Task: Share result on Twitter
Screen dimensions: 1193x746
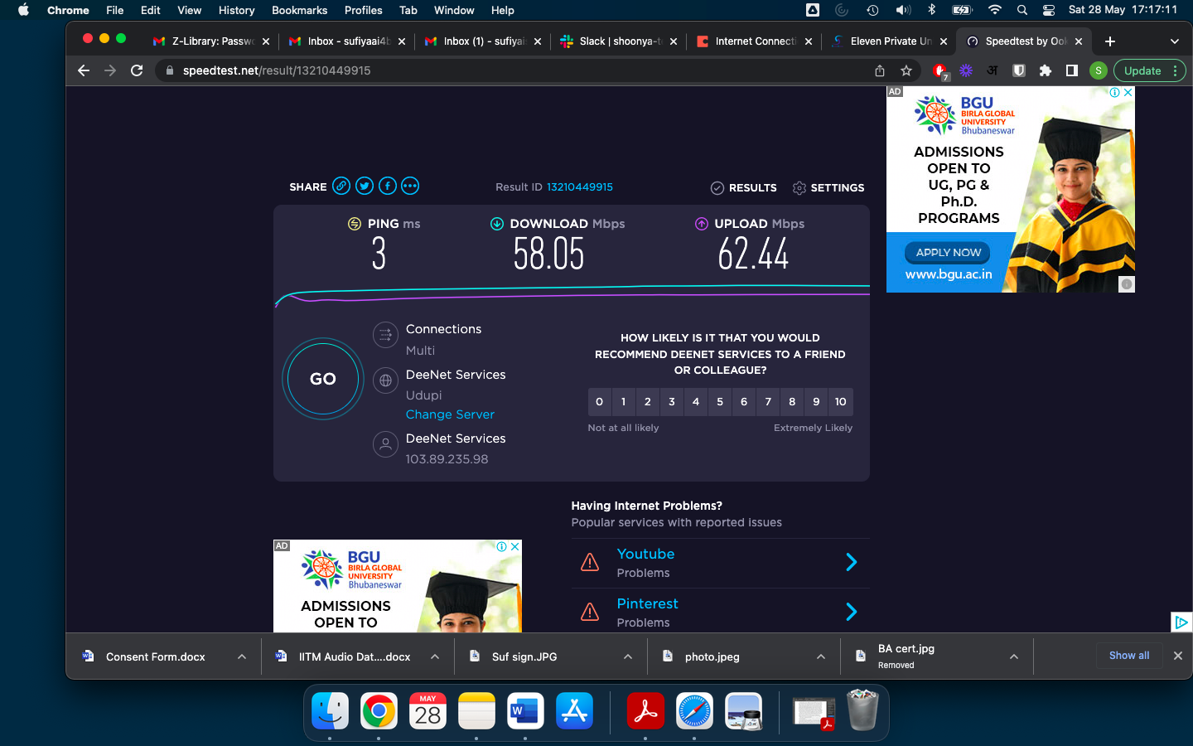Action: tap(365, 186)
